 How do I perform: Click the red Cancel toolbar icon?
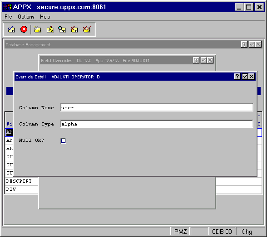(x=24, y=29)
